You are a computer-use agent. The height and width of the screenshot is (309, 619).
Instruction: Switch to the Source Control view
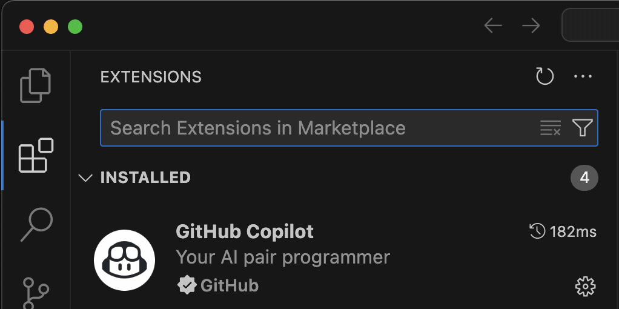[x=36, y=292]
